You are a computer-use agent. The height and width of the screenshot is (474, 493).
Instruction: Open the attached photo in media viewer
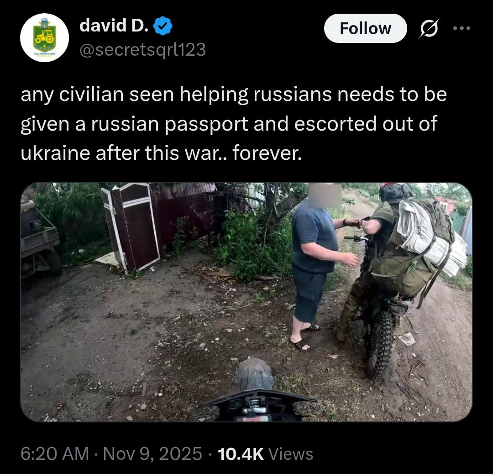[246, 302]
